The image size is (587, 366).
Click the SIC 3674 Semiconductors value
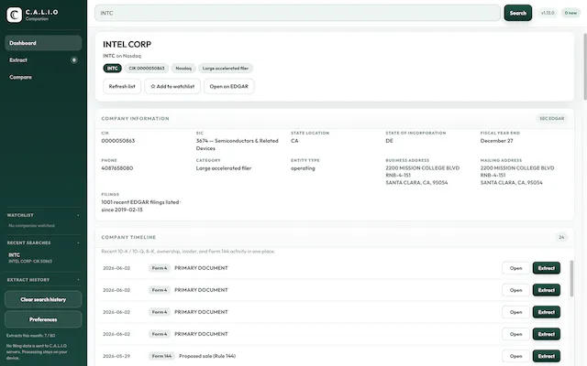click(x=237, y=145)
